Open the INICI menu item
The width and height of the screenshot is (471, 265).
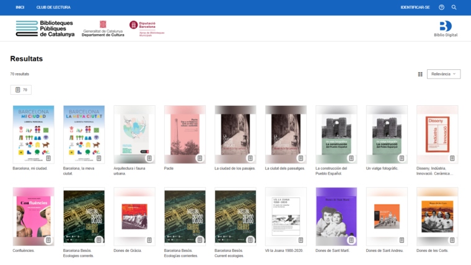coord(20,7)
